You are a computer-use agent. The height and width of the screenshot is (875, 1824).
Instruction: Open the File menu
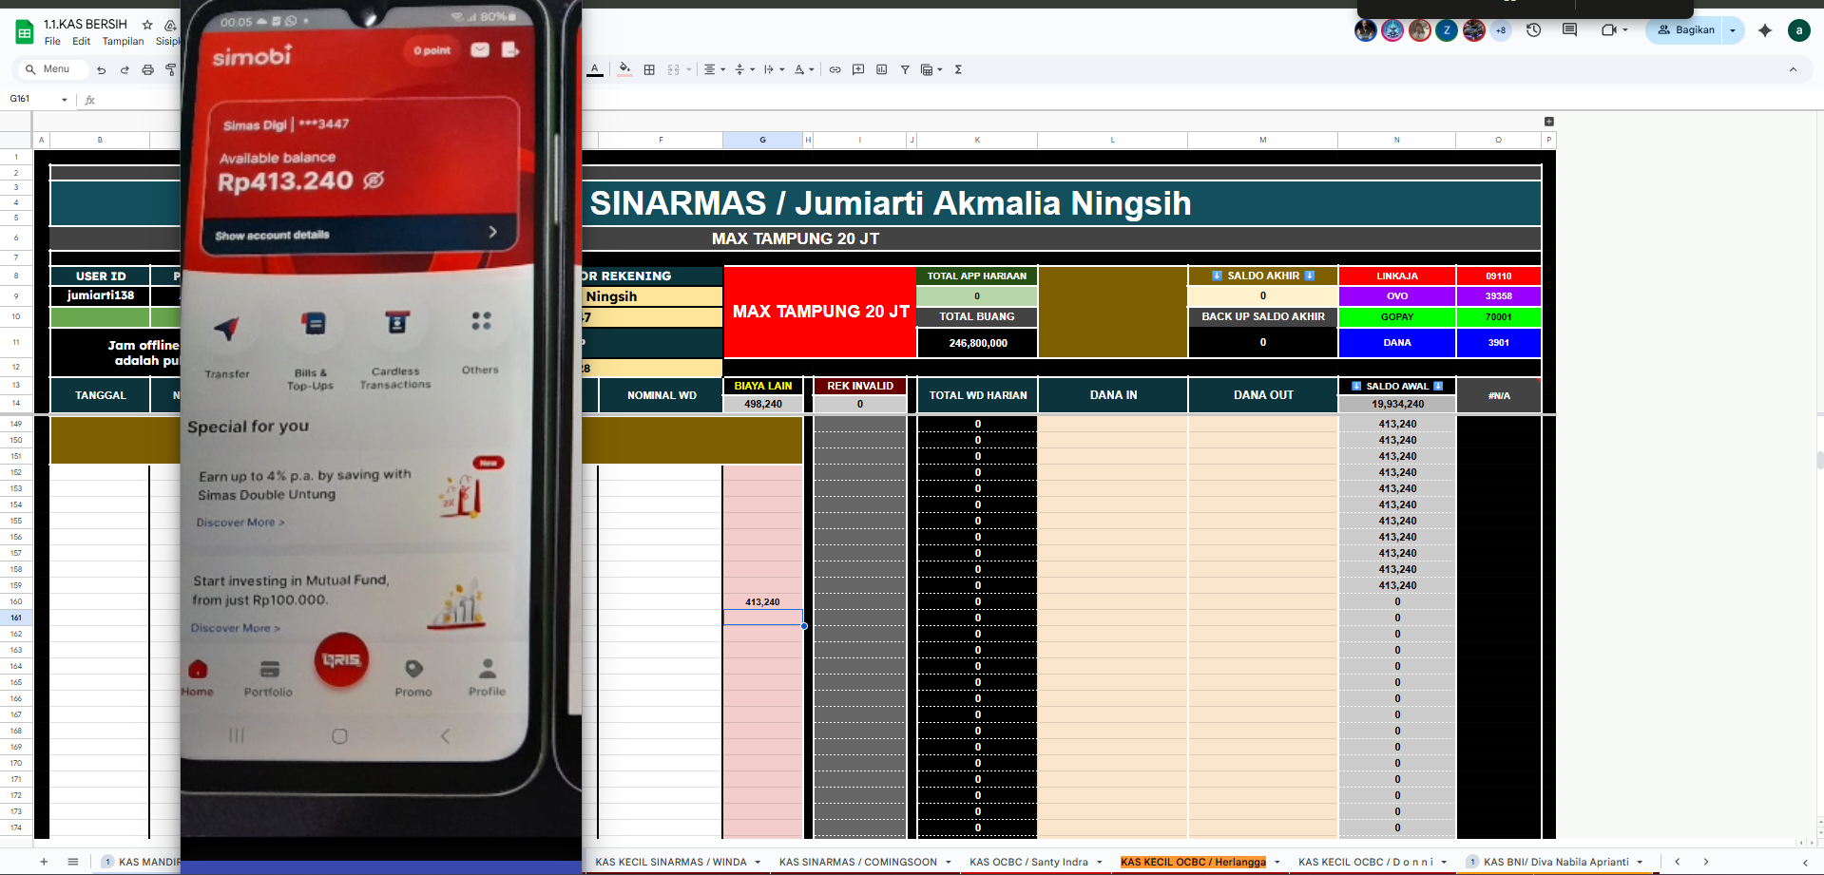click(52, 41)
